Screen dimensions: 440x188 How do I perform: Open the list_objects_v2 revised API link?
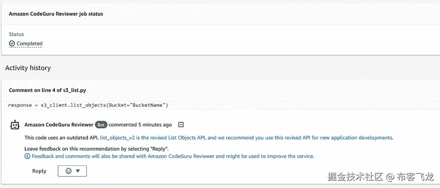(x=246, y=138)
